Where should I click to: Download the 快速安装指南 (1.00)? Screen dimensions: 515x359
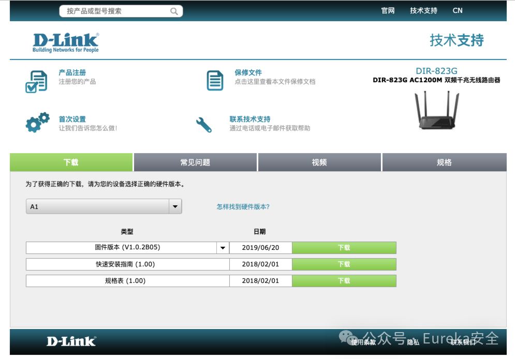pyautogui.click(x=344, y=264)
